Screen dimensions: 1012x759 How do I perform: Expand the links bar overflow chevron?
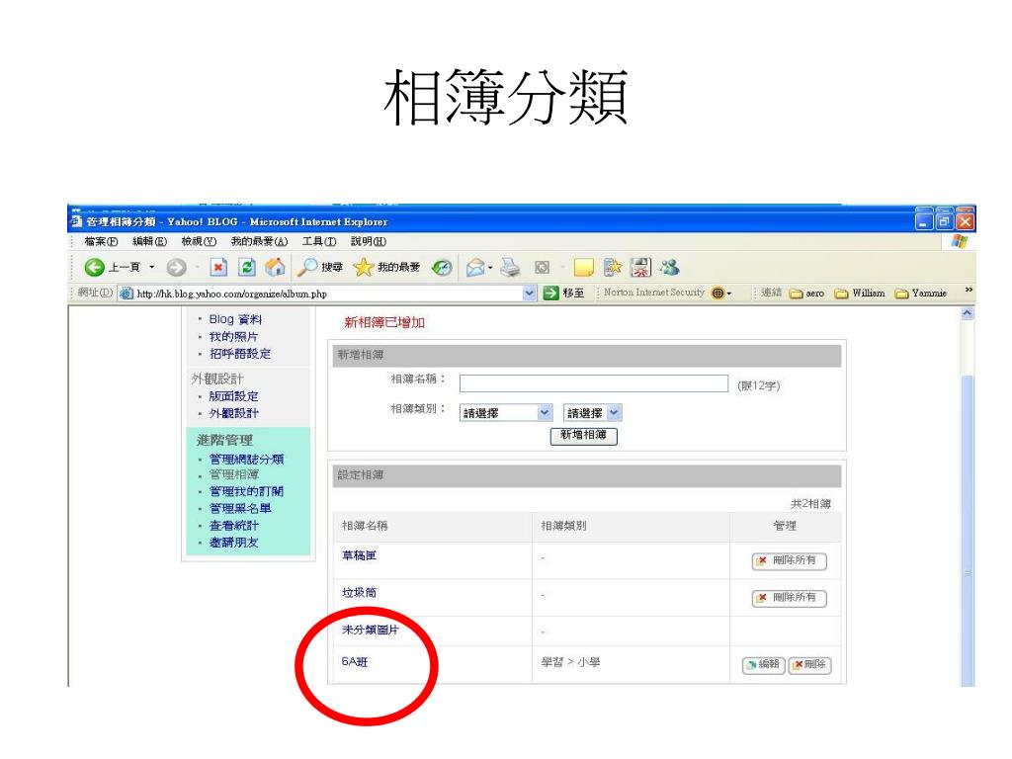tap(969, 291)
